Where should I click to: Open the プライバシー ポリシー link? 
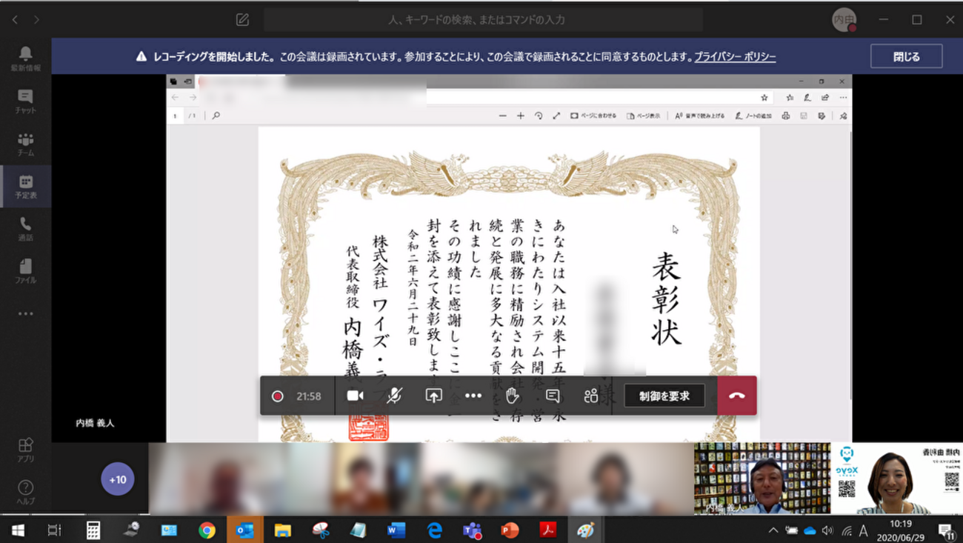(x=735, y=57)
